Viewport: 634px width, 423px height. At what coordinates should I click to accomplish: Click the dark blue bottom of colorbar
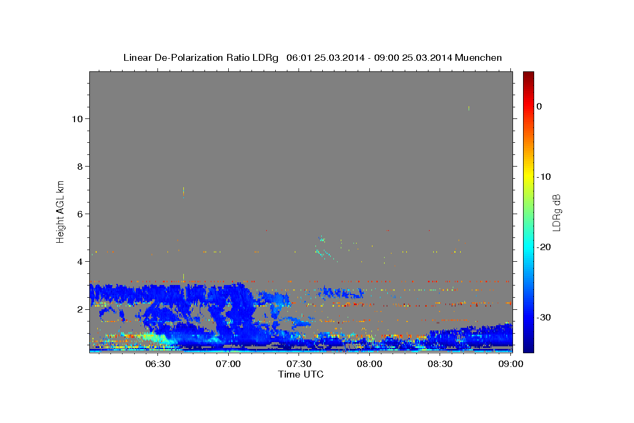[528, 348]
